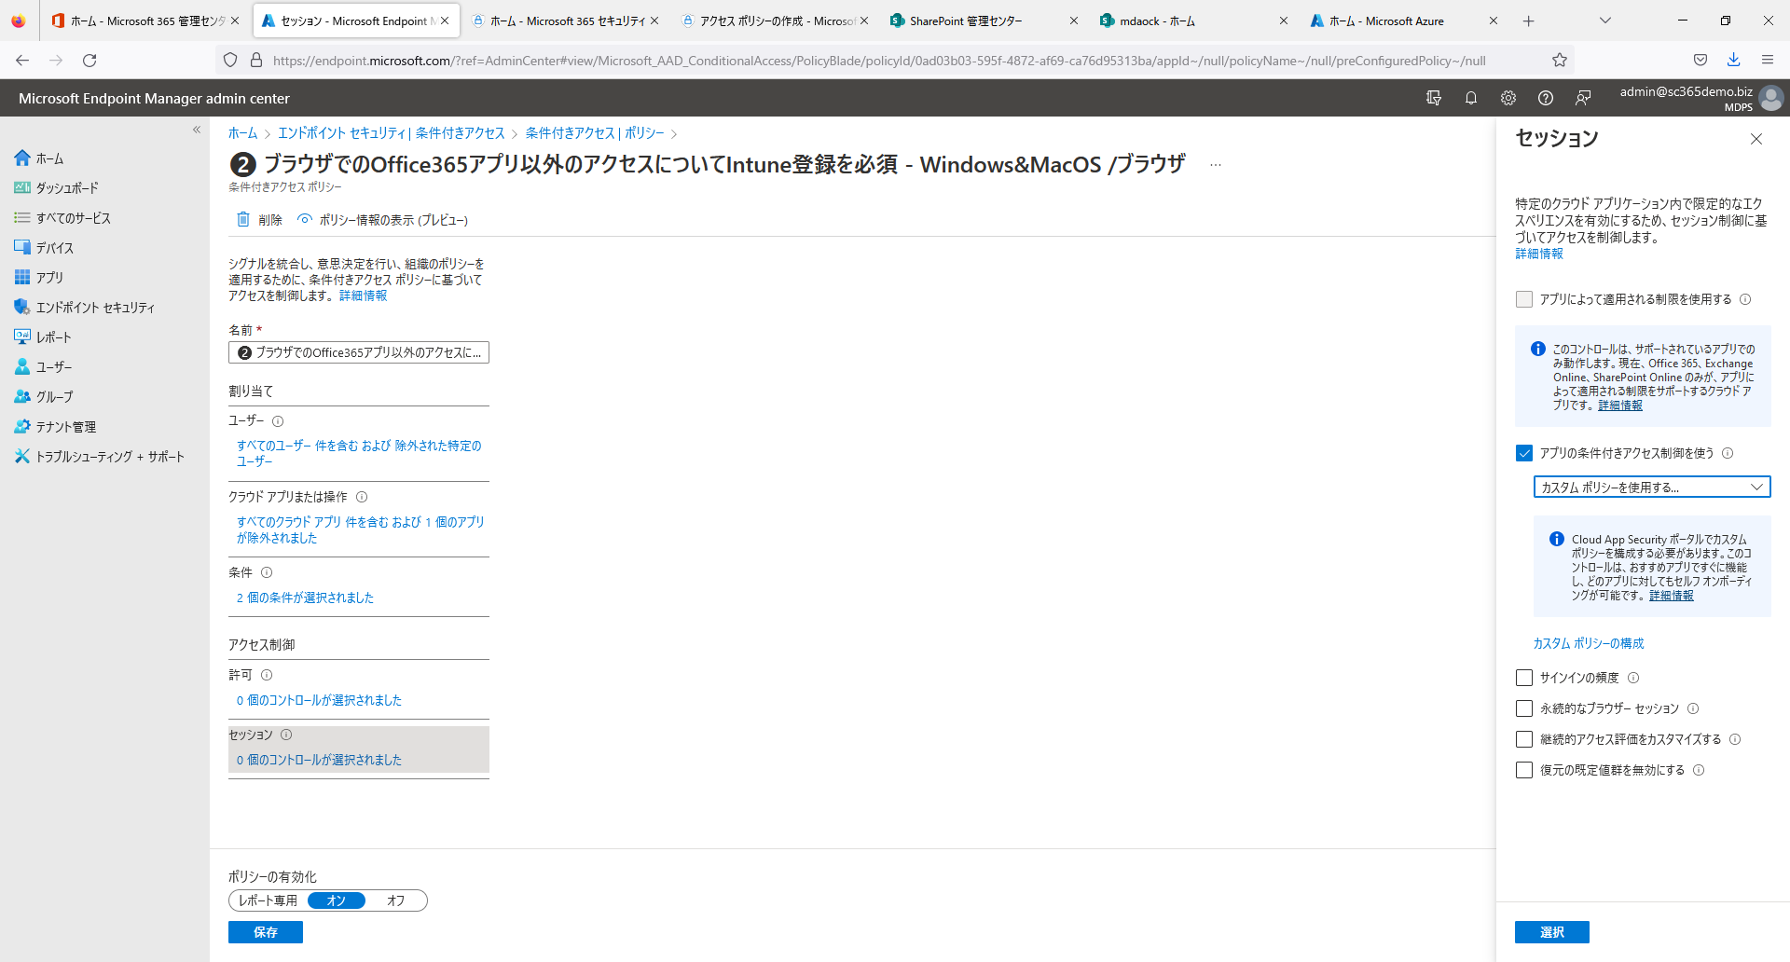Open the notifications bell icon
Viewport: 1790px width, 962px height.
tap(1471, 98)
